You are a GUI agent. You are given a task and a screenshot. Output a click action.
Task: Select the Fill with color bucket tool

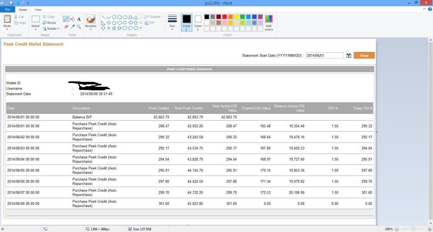tap(72, 19)
